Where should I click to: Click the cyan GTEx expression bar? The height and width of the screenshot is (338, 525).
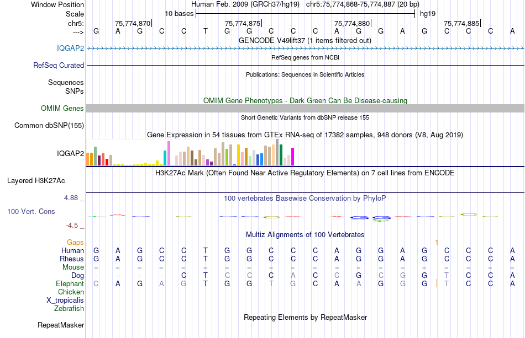coord(165,158)
